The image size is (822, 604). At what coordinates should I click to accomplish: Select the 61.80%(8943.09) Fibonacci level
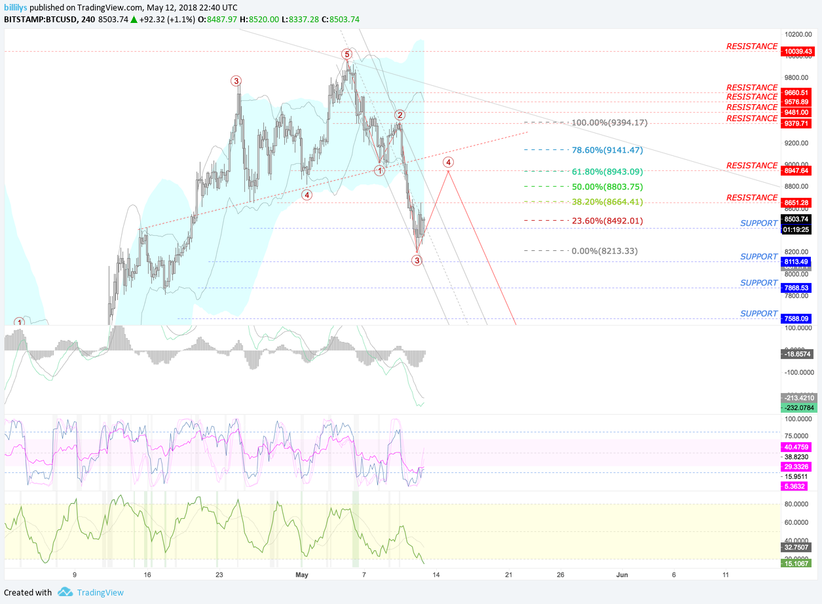pos(607,172)
